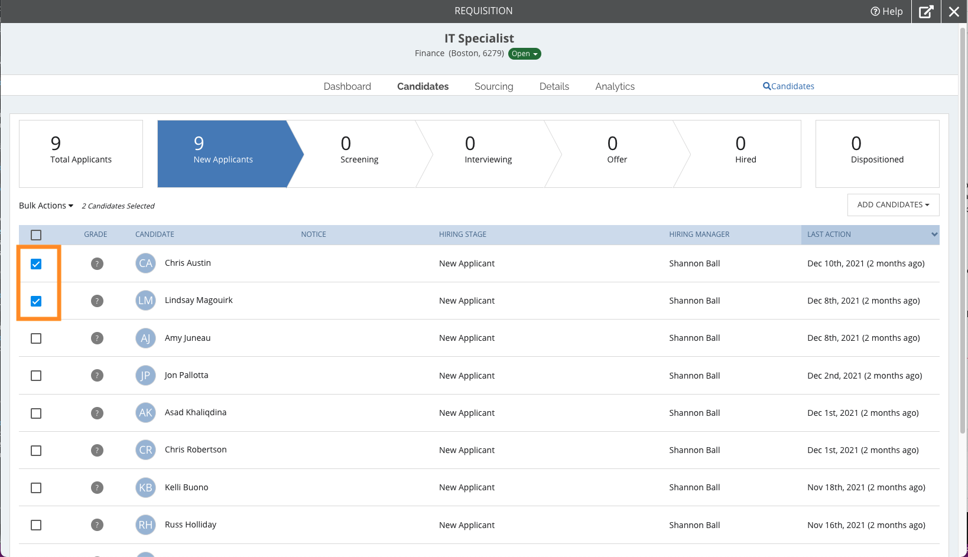Check Asad Khaliqdina's checkbox
This screenshot has height=557, width=968.
tap(36, 413)
